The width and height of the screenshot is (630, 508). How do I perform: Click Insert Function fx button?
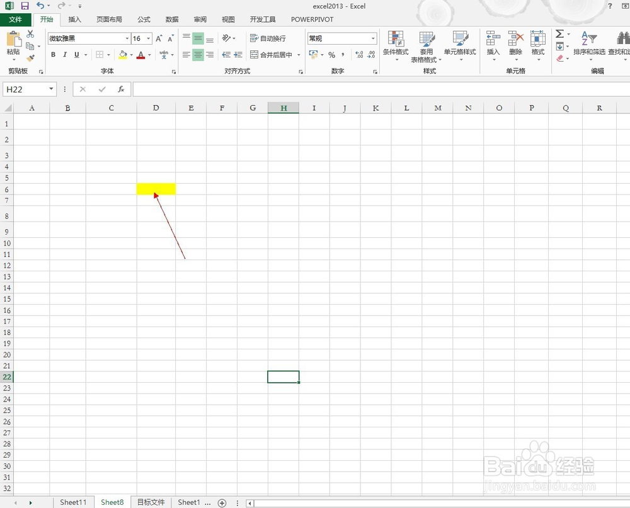(121, 89)
